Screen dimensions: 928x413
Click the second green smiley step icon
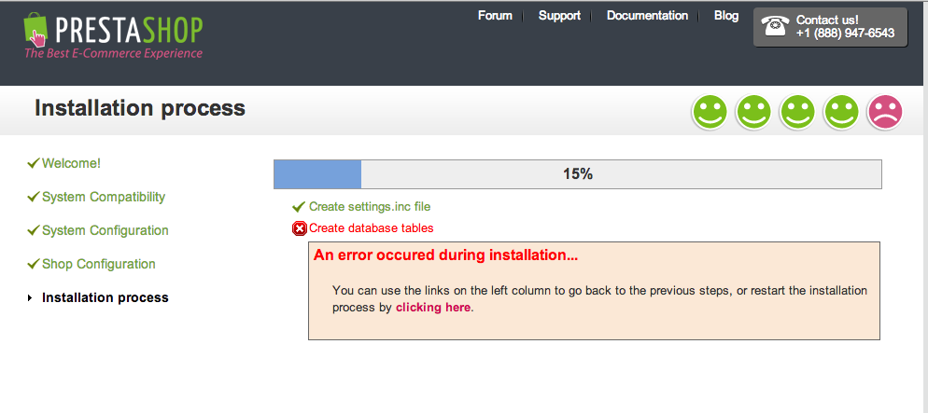tap(753, 112)
